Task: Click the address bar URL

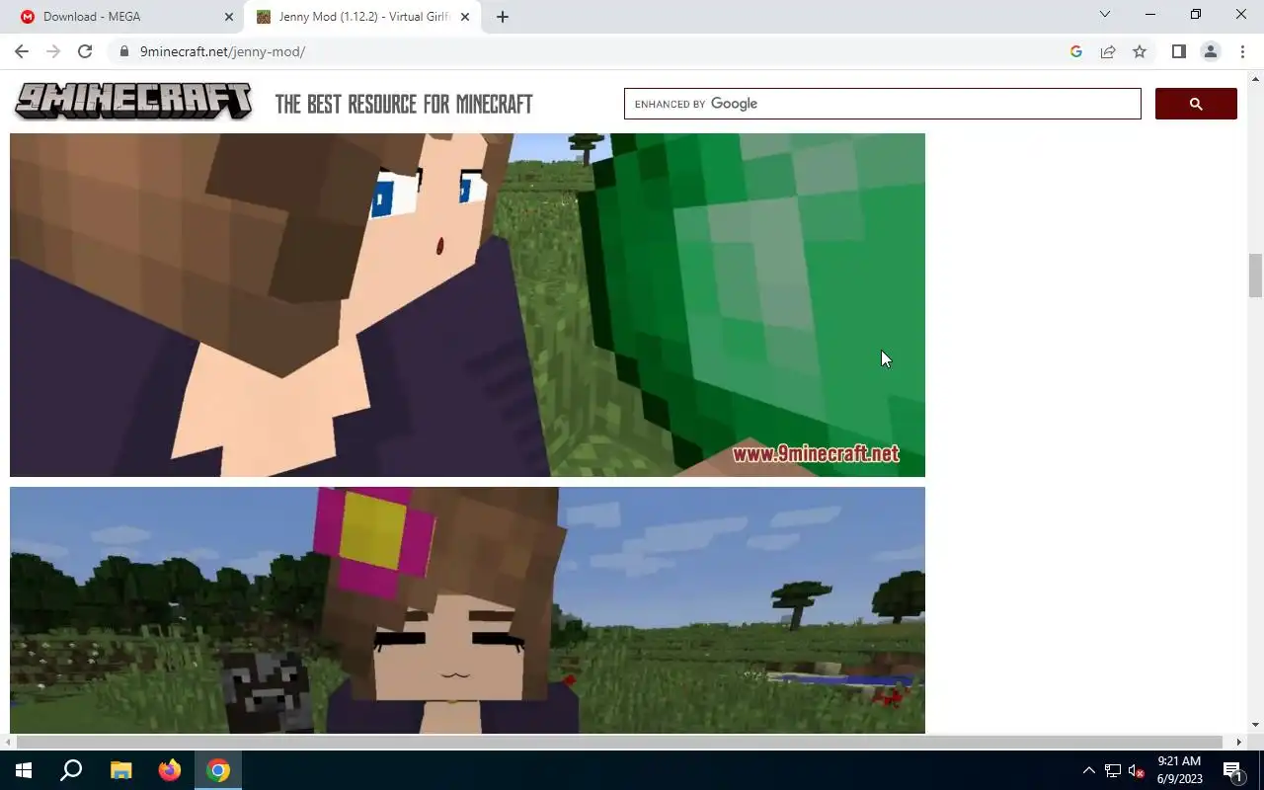Action: (222, 51)
